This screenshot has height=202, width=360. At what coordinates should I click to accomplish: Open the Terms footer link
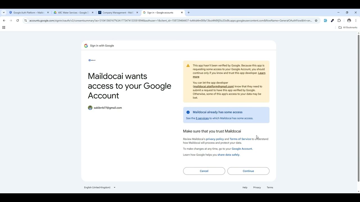click(x=270, y=187)
